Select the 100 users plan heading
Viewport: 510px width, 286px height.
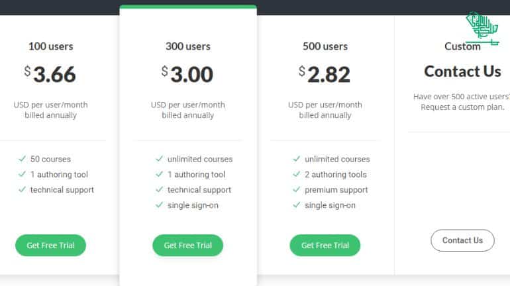click(51, 46)
